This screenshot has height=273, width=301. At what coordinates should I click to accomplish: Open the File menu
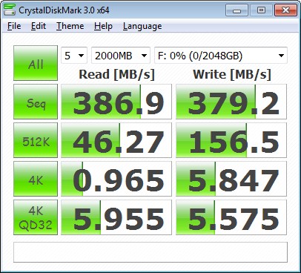pos(14,26)
